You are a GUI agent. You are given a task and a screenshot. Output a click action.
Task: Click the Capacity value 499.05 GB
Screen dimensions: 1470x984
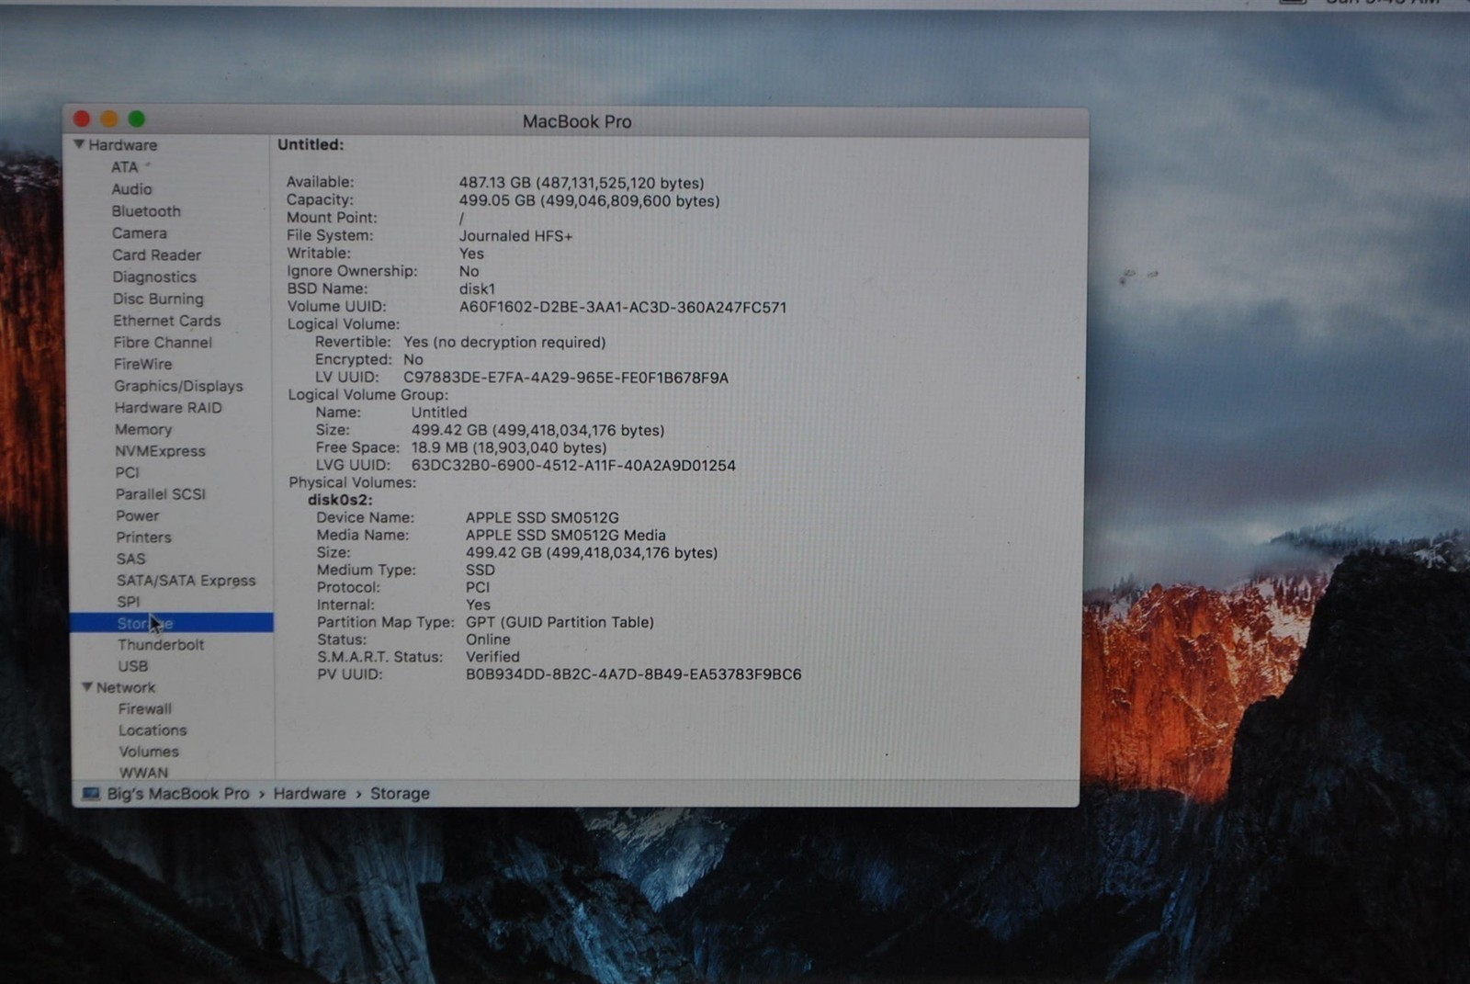(589, 200)
